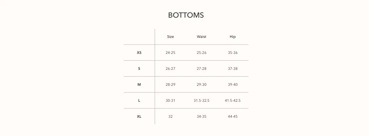This screenshot has height=136, width=369.
Task: Select the 24-25 size cell
Action: 170,53
